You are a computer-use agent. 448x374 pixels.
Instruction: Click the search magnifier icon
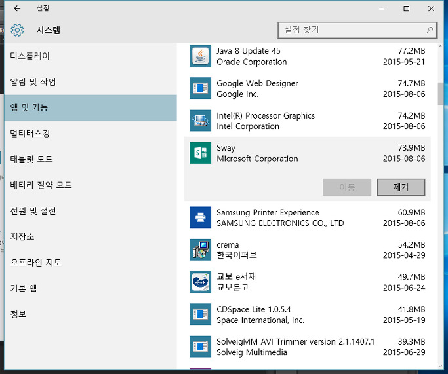click(x=430, y=29)
